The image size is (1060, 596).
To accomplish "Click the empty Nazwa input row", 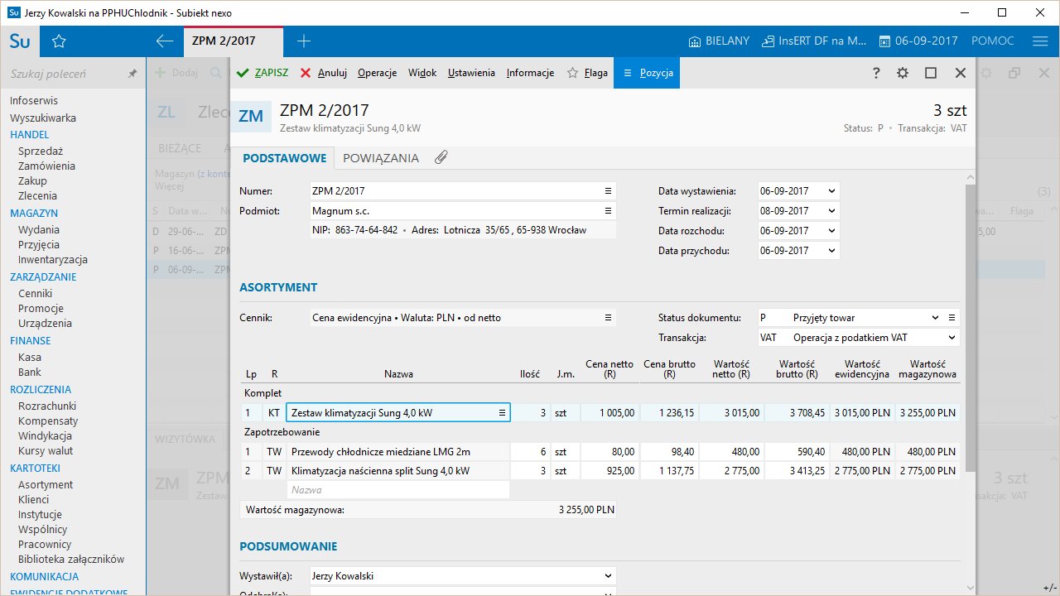I will (x=397, y=490).
